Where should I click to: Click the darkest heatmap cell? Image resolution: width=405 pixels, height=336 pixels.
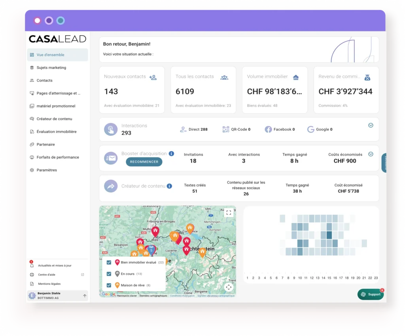click(x=329, y=235)
